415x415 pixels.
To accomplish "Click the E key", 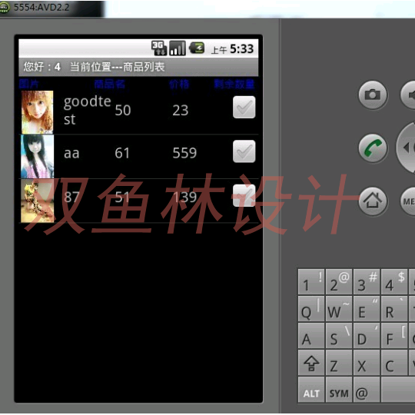I will (x=367, y=309).
